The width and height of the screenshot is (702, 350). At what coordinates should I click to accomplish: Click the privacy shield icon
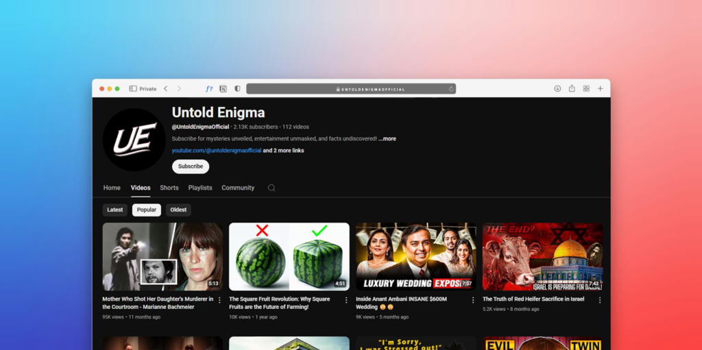(237, 88)
